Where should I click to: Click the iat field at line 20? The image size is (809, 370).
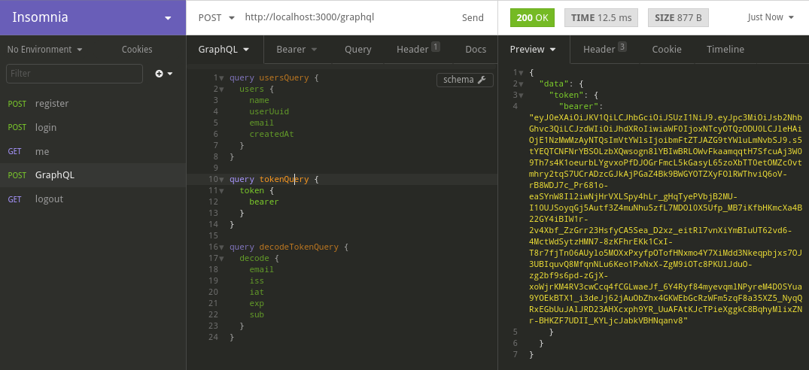257,293
